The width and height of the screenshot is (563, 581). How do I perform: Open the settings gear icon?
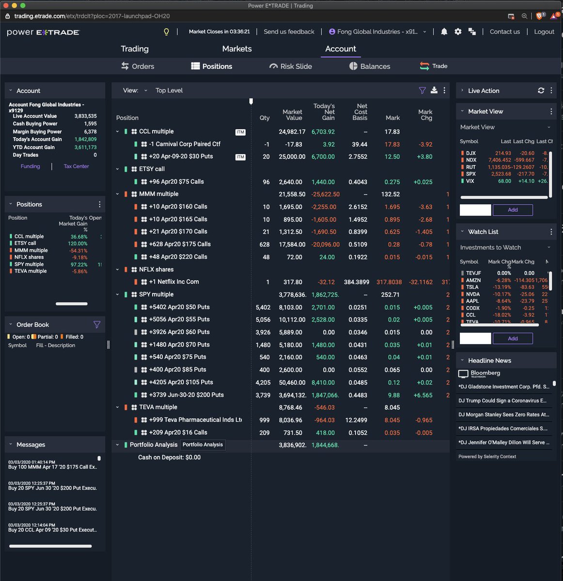[458, 31]
